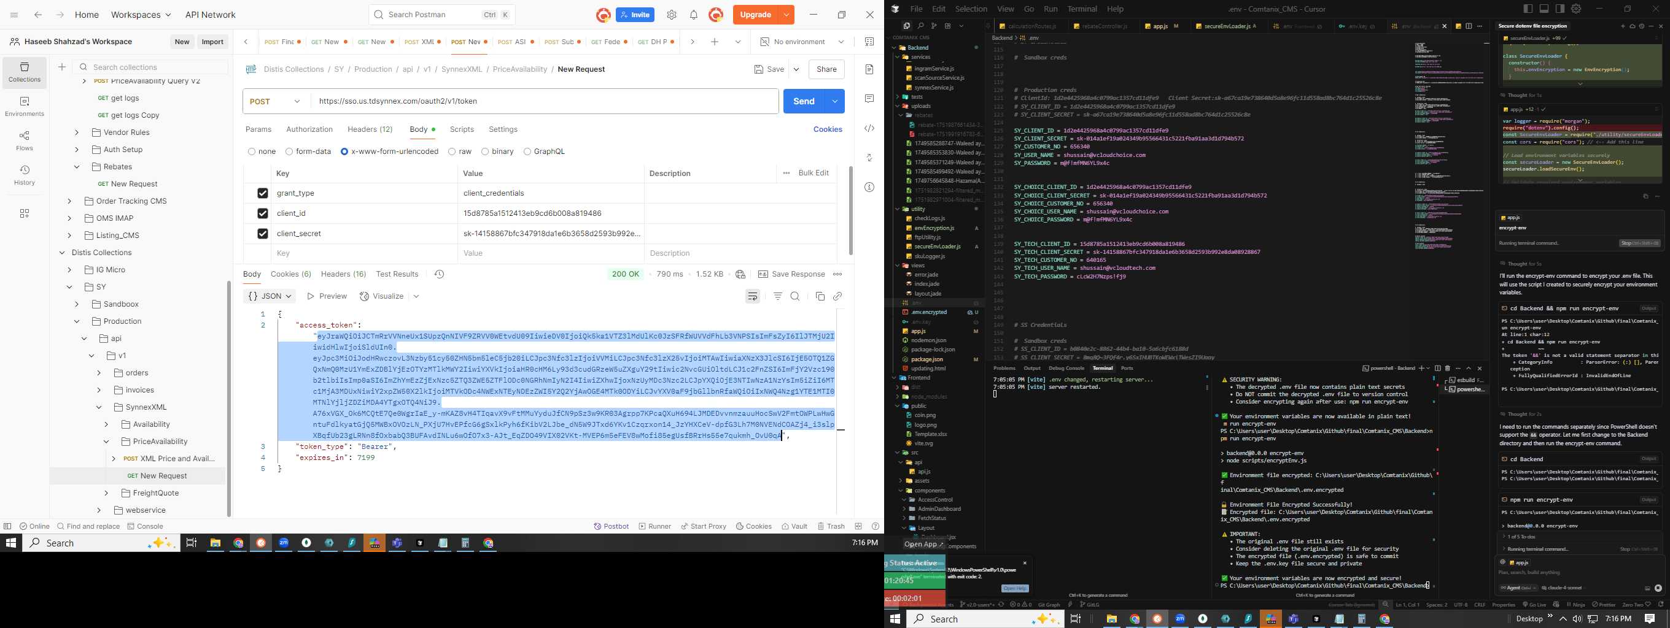Open Cursor Search view icon
Screen dimensions: 1670x628
click(x=920, y=26)
